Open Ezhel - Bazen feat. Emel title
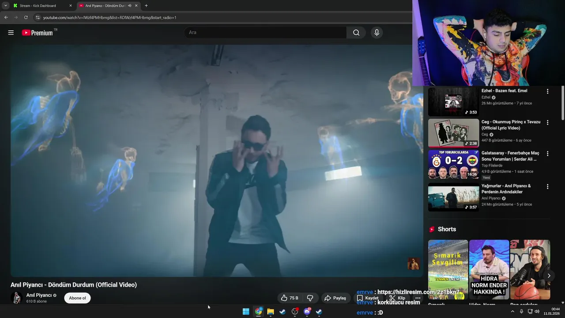This screenshot has height=318, width=565. (x=504, y=91)
